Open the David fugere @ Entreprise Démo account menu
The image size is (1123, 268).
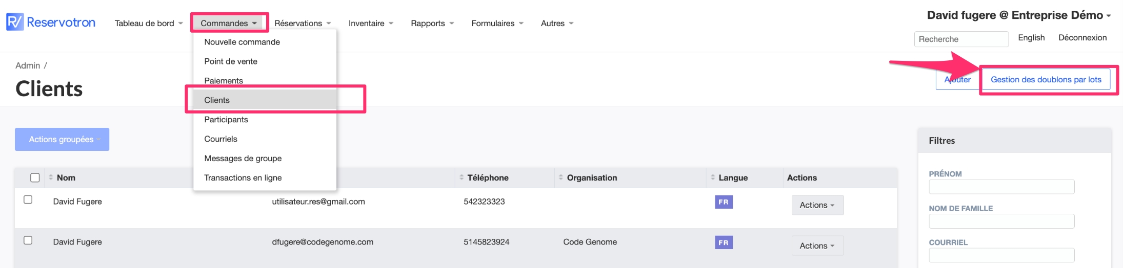click(1018, 15)
